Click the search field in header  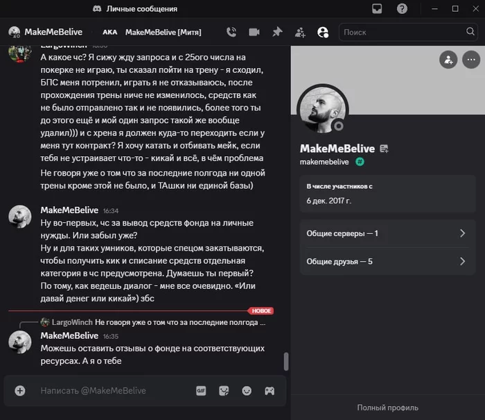[x=402, y=32]
